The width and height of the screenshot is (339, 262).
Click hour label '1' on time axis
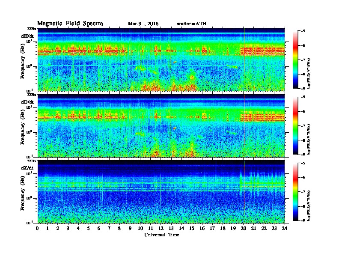48,229
